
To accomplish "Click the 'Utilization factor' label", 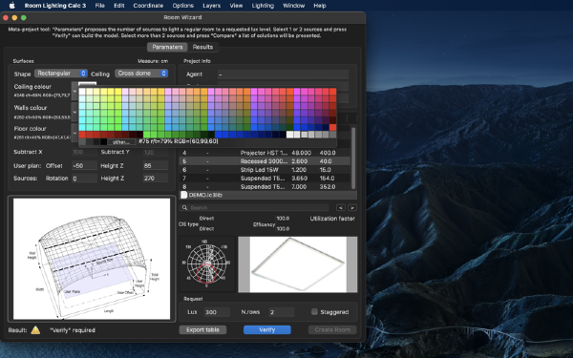I will 332,219.
